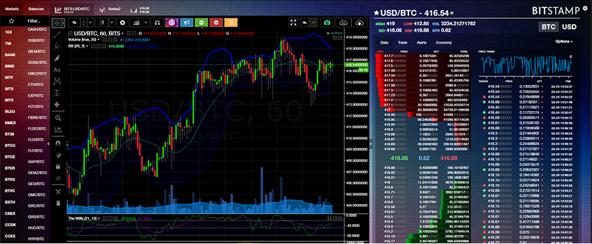
Task: Open the indicators chart icon
Action: tap(137, 23)
